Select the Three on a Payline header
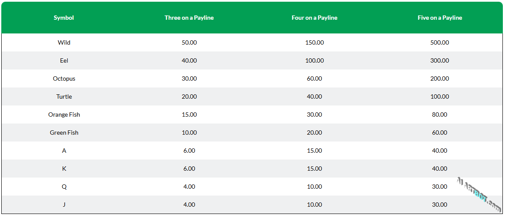Screen dimensions: 505x217 coord(189,18)
